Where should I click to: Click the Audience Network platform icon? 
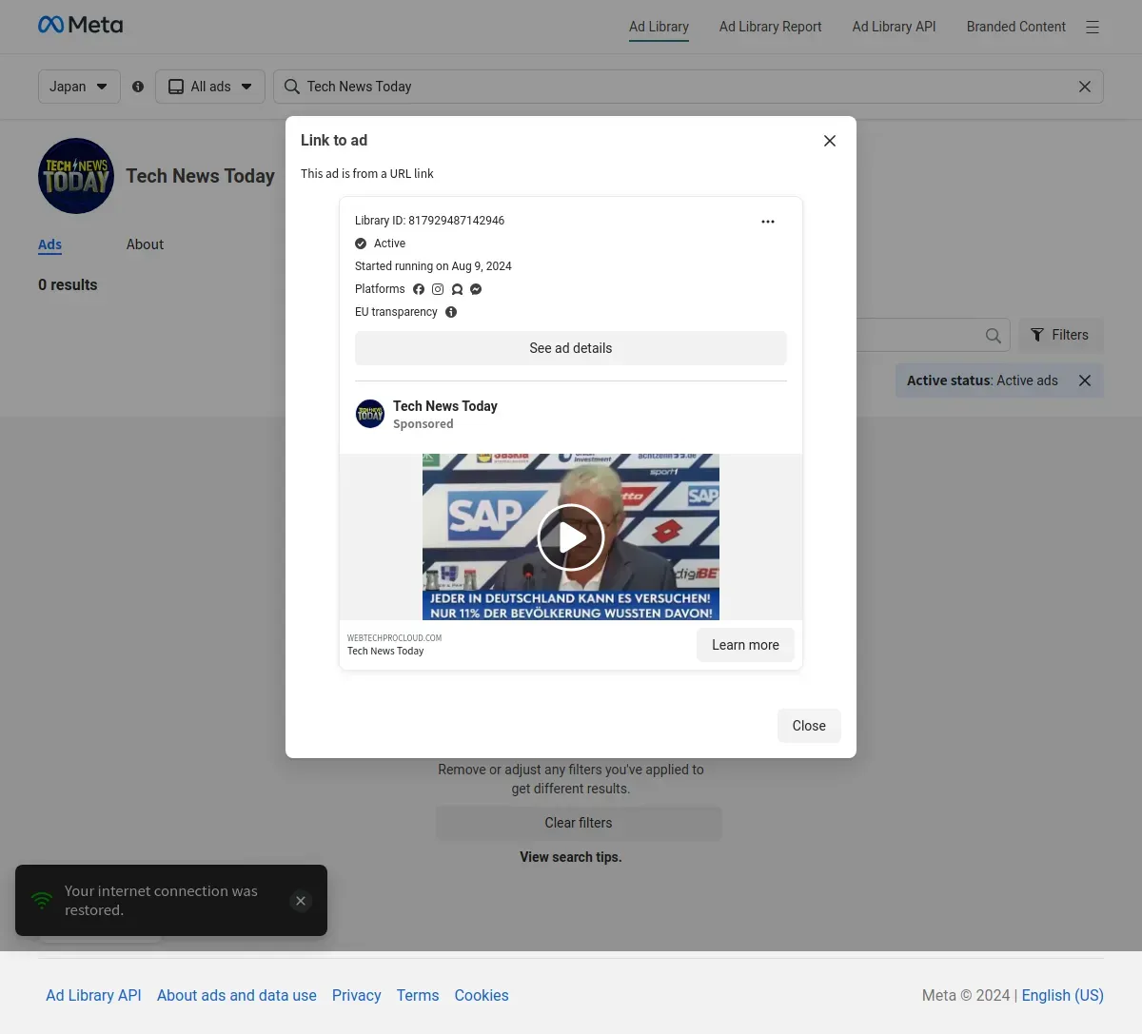[x=457, y=289]
